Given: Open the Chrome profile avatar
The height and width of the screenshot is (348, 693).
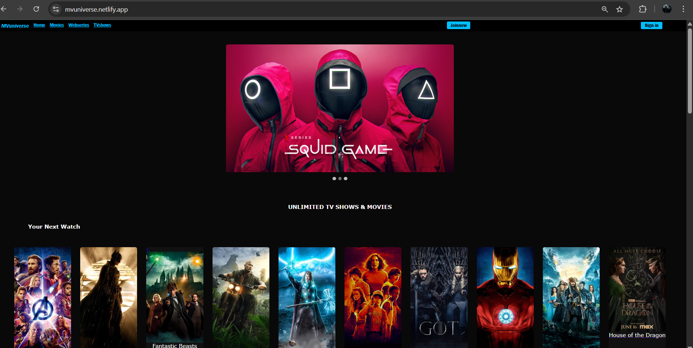Looking at the screenshot, I should click(x=667, y=9).
